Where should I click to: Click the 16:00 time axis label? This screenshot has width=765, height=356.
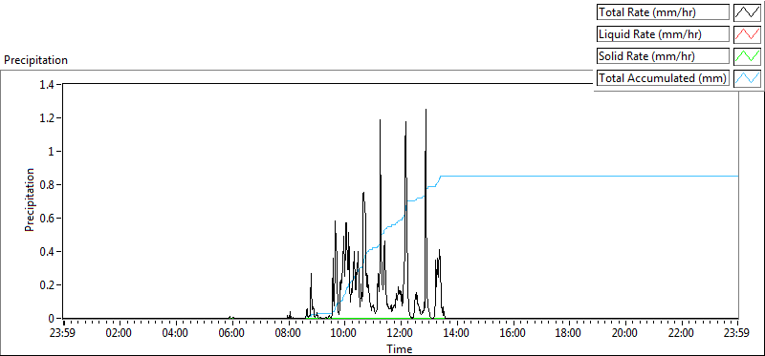(x=513, y=334)
